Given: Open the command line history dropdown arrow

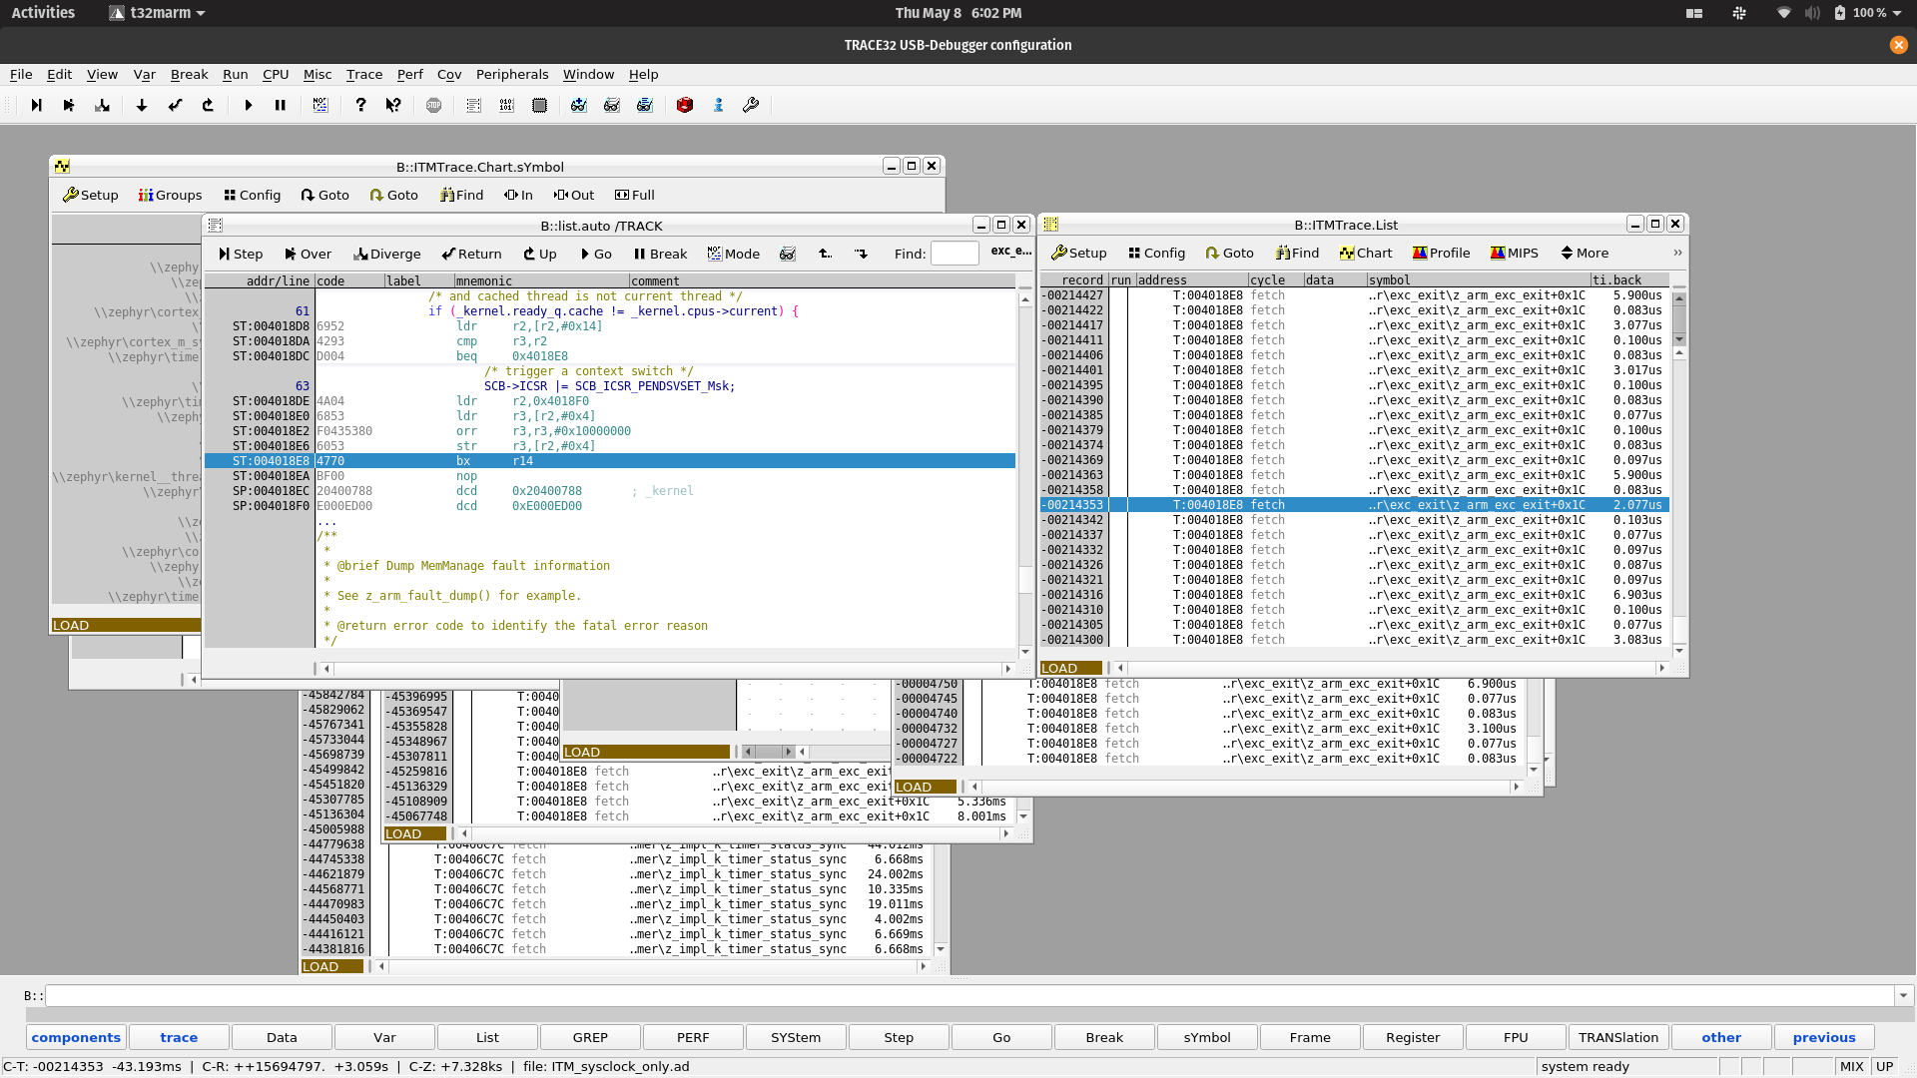Looking at the screenshot, I should point(1903,995).
